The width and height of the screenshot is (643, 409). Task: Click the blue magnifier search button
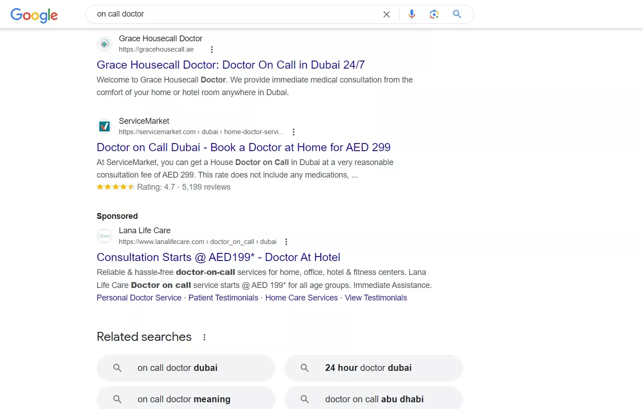pyautogui.click(x=457, y=14)
